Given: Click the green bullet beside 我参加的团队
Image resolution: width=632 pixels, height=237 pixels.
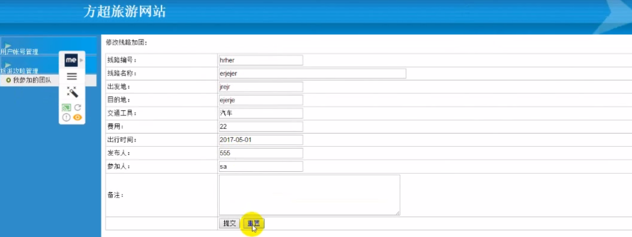Looking at the screenshot, I should [8, 80].
